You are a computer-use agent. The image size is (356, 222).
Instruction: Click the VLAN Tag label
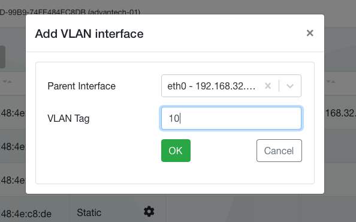coord(68,118)
